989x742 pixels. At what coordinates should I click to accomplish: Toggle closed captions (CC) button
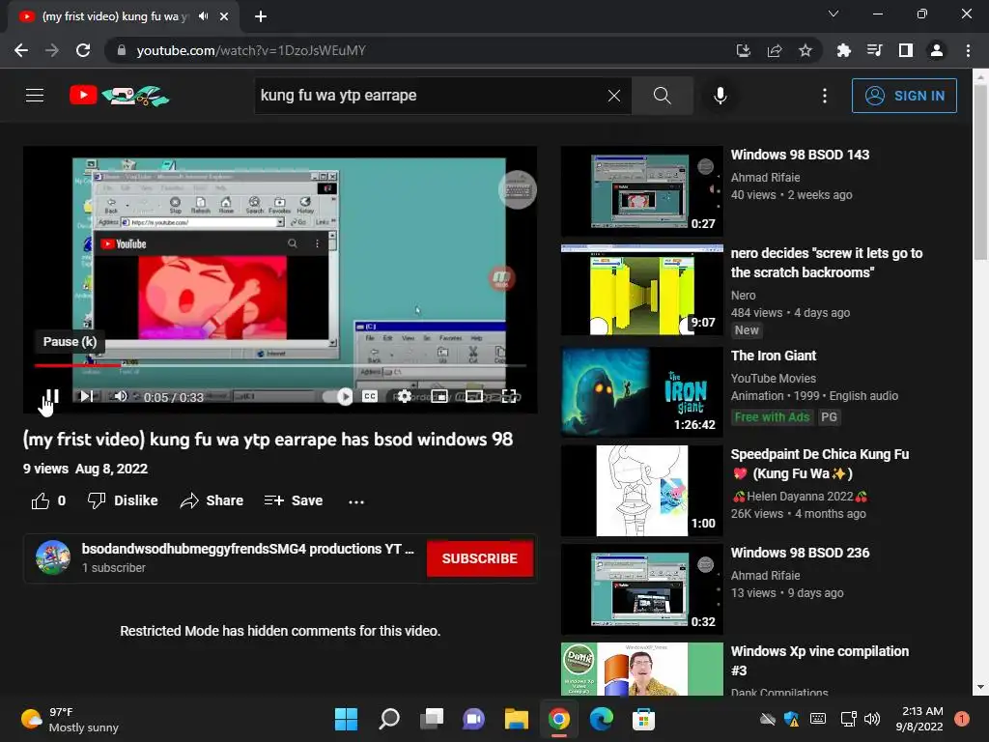[370, 396]
